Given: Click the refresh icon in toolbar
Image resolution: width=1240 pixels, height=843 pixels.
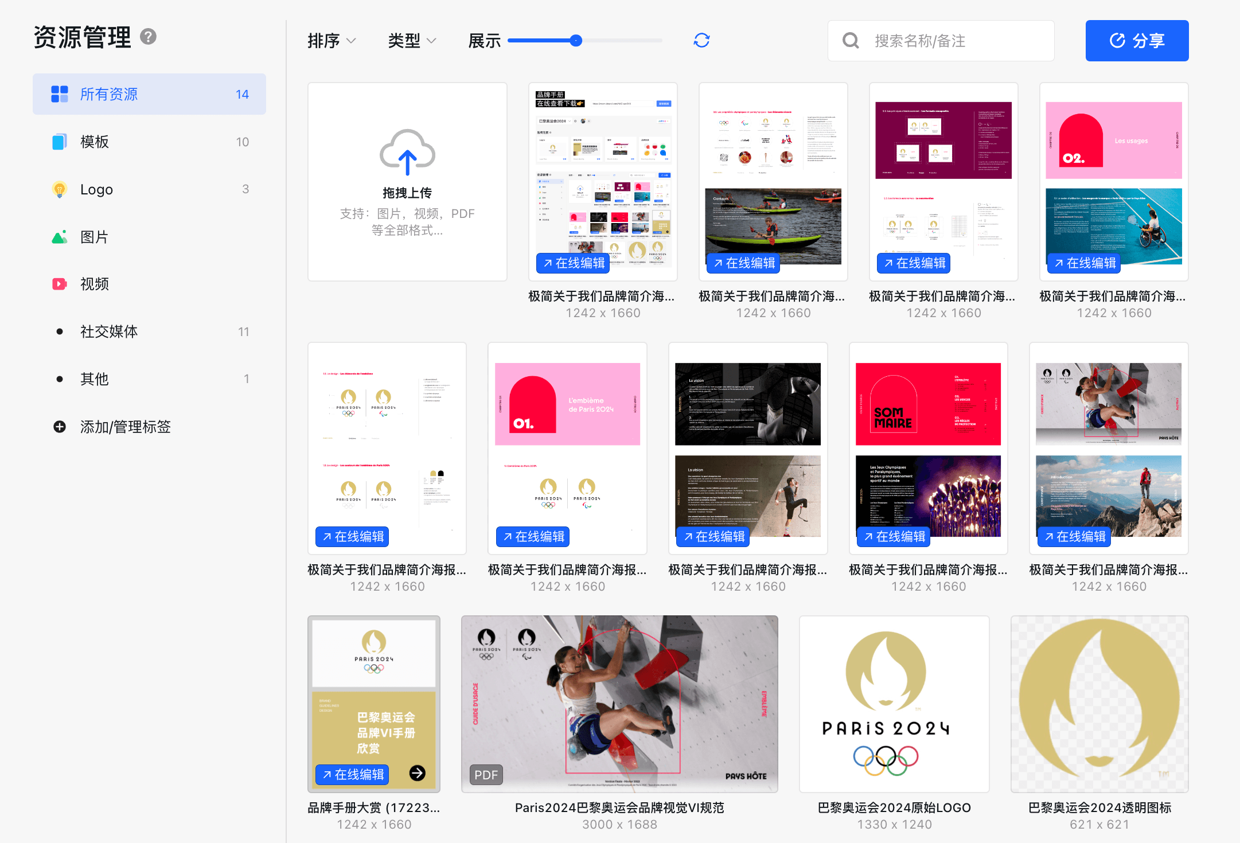Looking at the screenshot, I should tap(701, 40).
